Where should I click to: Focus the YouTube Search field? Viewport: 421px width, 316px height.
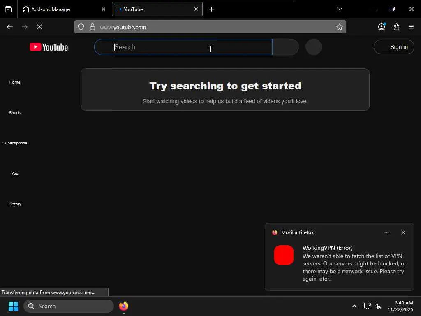tap(183, 47)
